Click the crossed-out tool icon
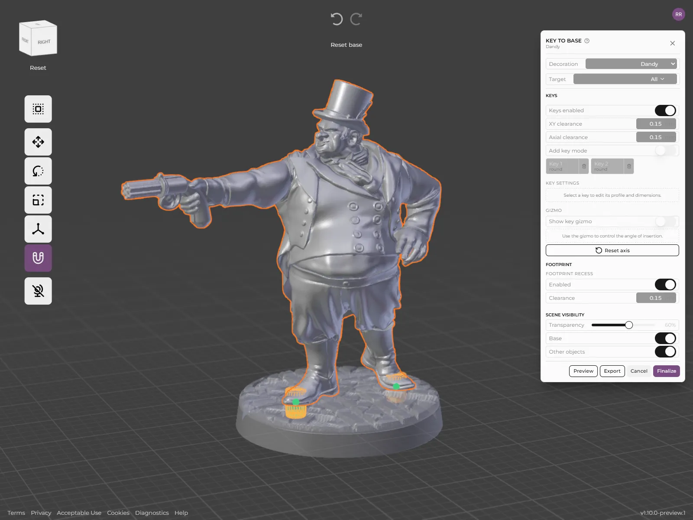 pos(38,291)
